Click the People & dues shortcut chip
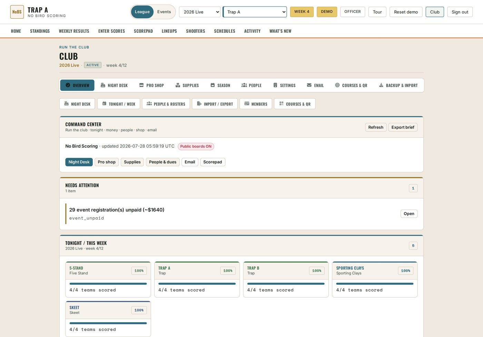This screenshot has height=337, width=483. [162, 162]
